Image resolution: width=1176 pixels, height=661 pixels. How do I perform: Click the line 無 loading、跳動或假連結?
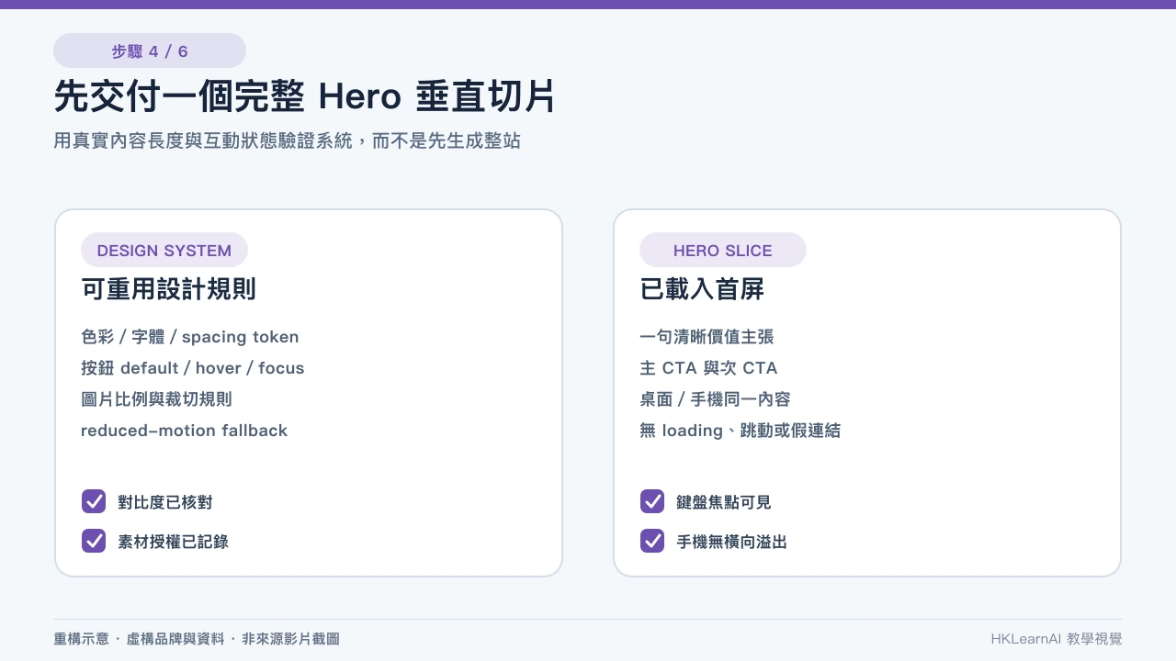740,431
